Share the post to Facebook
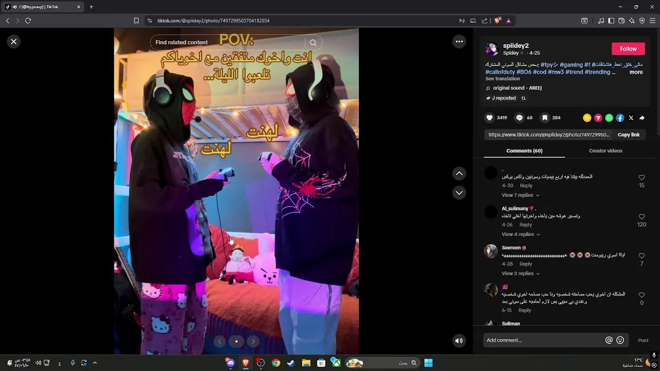660x371 pixels. (620, 118)
